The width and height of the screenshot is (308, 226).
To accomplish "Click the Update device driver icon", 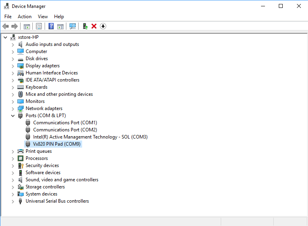I will click(85, 26).
